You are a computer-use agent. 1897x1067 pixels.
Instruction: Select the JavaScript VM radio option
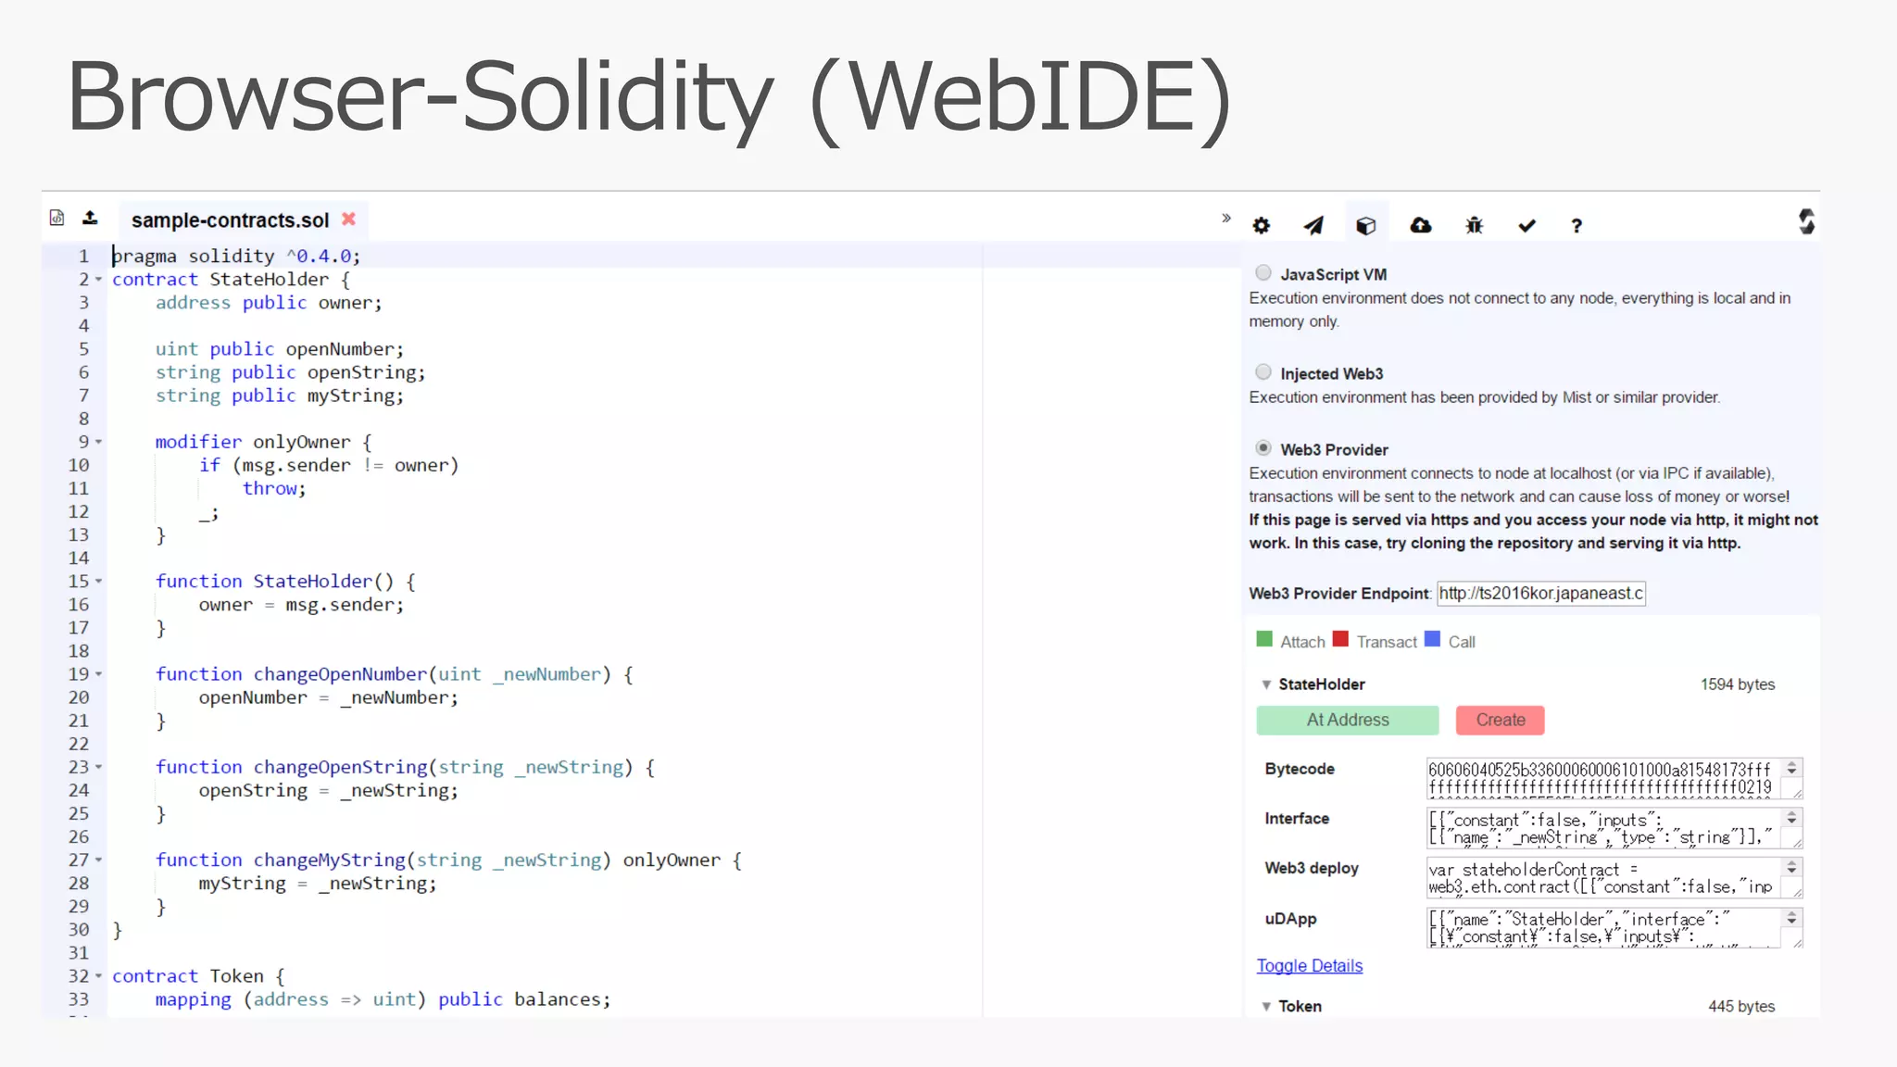1263,272
